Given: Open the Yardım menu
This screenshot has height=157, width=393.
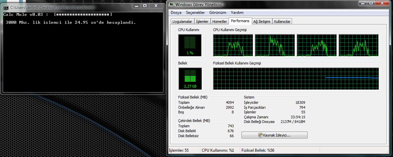Looking at the screenshot, I should point(237,13).
